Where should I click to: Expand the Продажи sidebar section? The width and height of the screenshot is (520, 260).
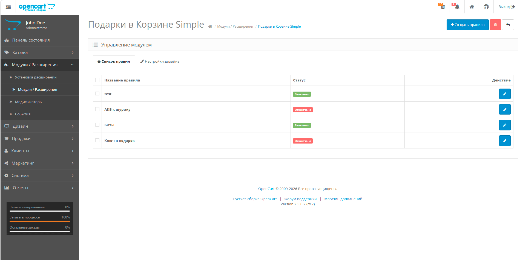point(40,139)
